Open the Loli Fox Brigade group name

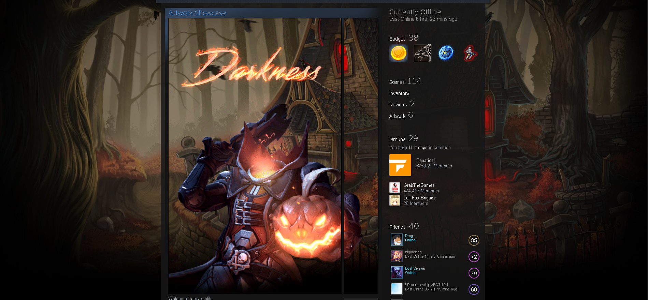420,198
